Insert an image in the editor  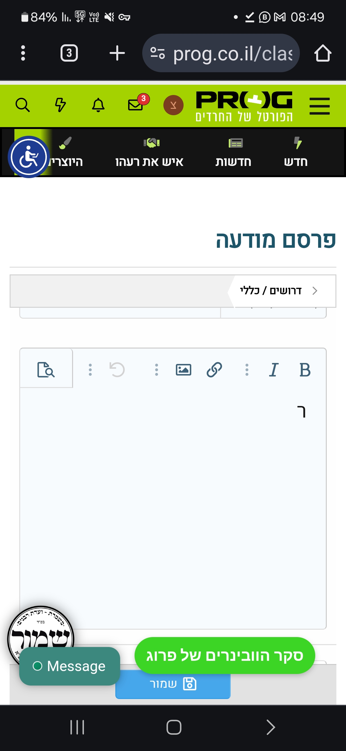pos(184,370)
